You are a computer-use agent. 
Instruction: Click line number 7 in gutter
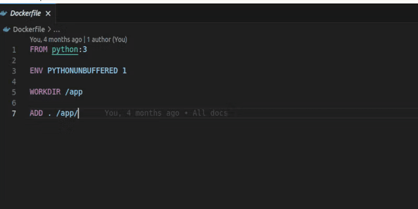tap(14, 113)
